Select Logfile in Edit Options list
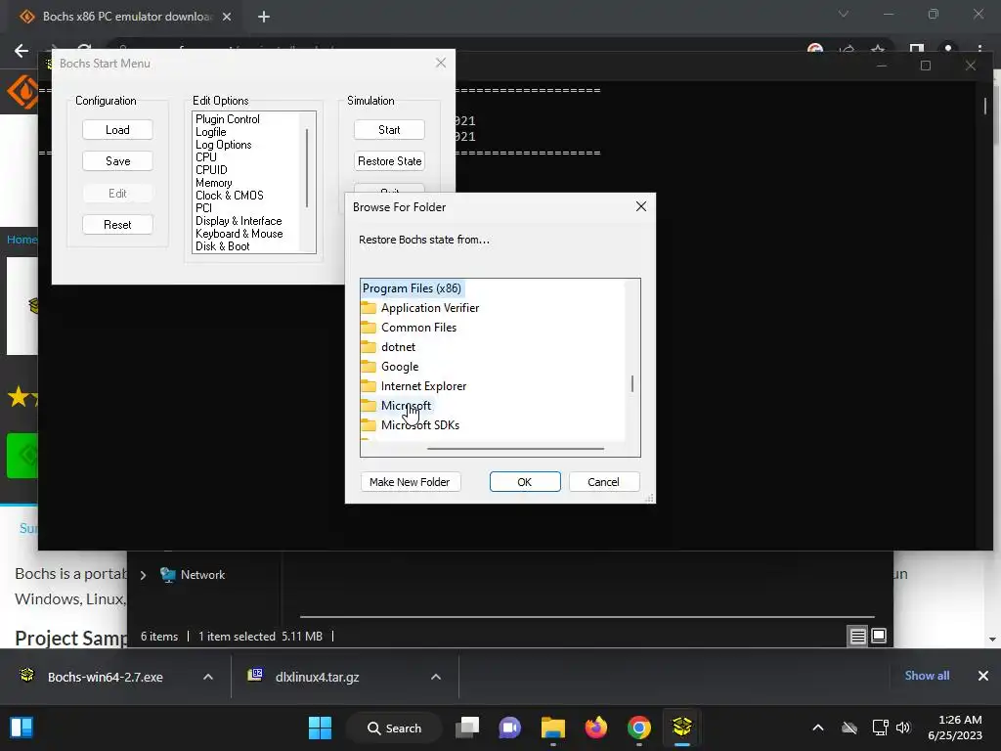 tap(211, 132)
